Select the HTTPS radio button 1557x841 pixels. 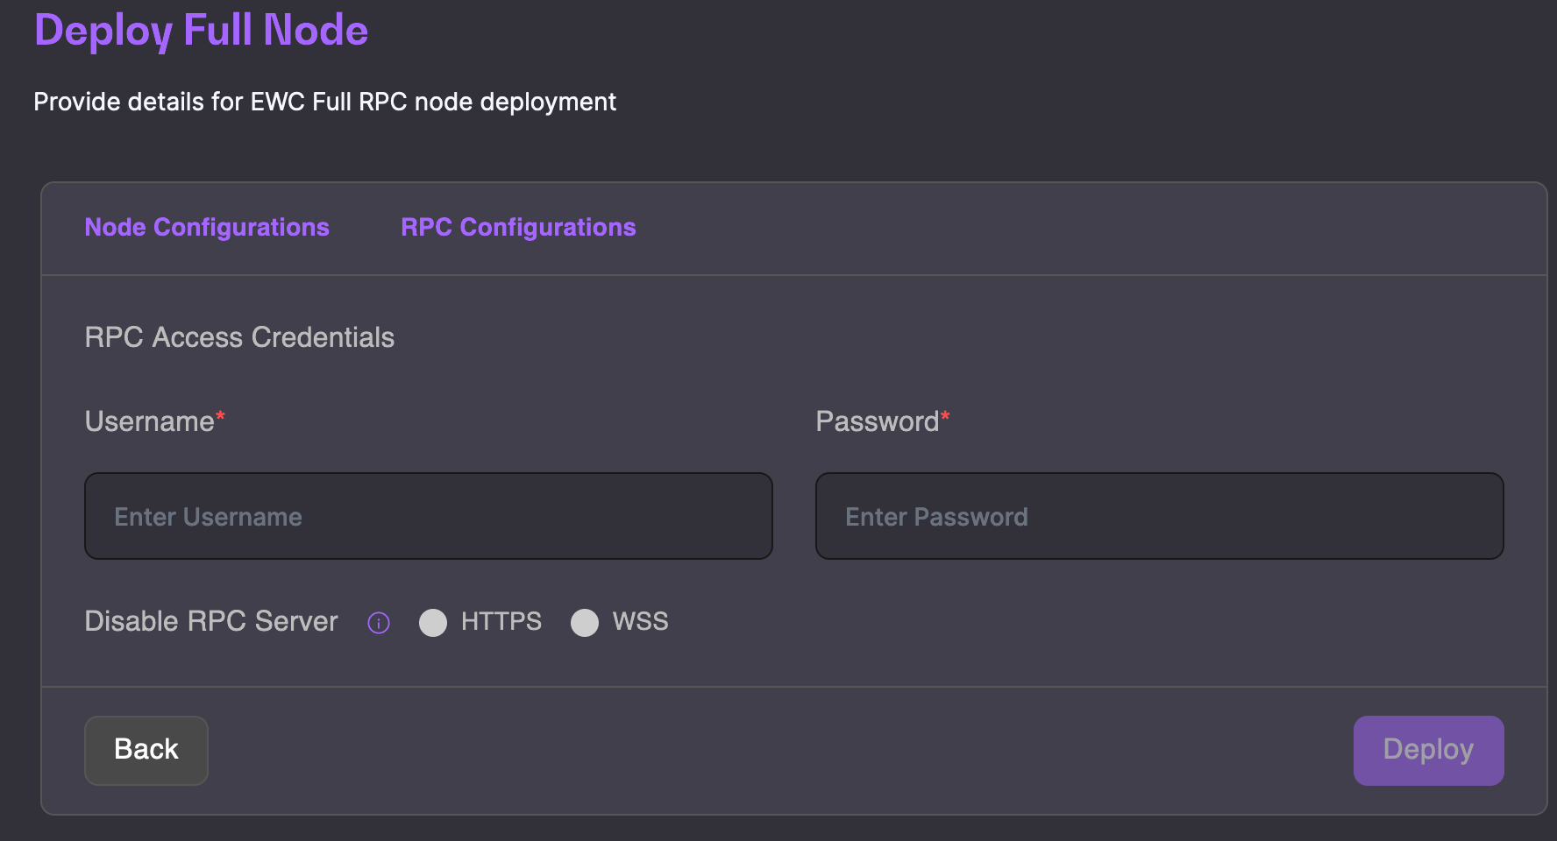tap(433, 623)
